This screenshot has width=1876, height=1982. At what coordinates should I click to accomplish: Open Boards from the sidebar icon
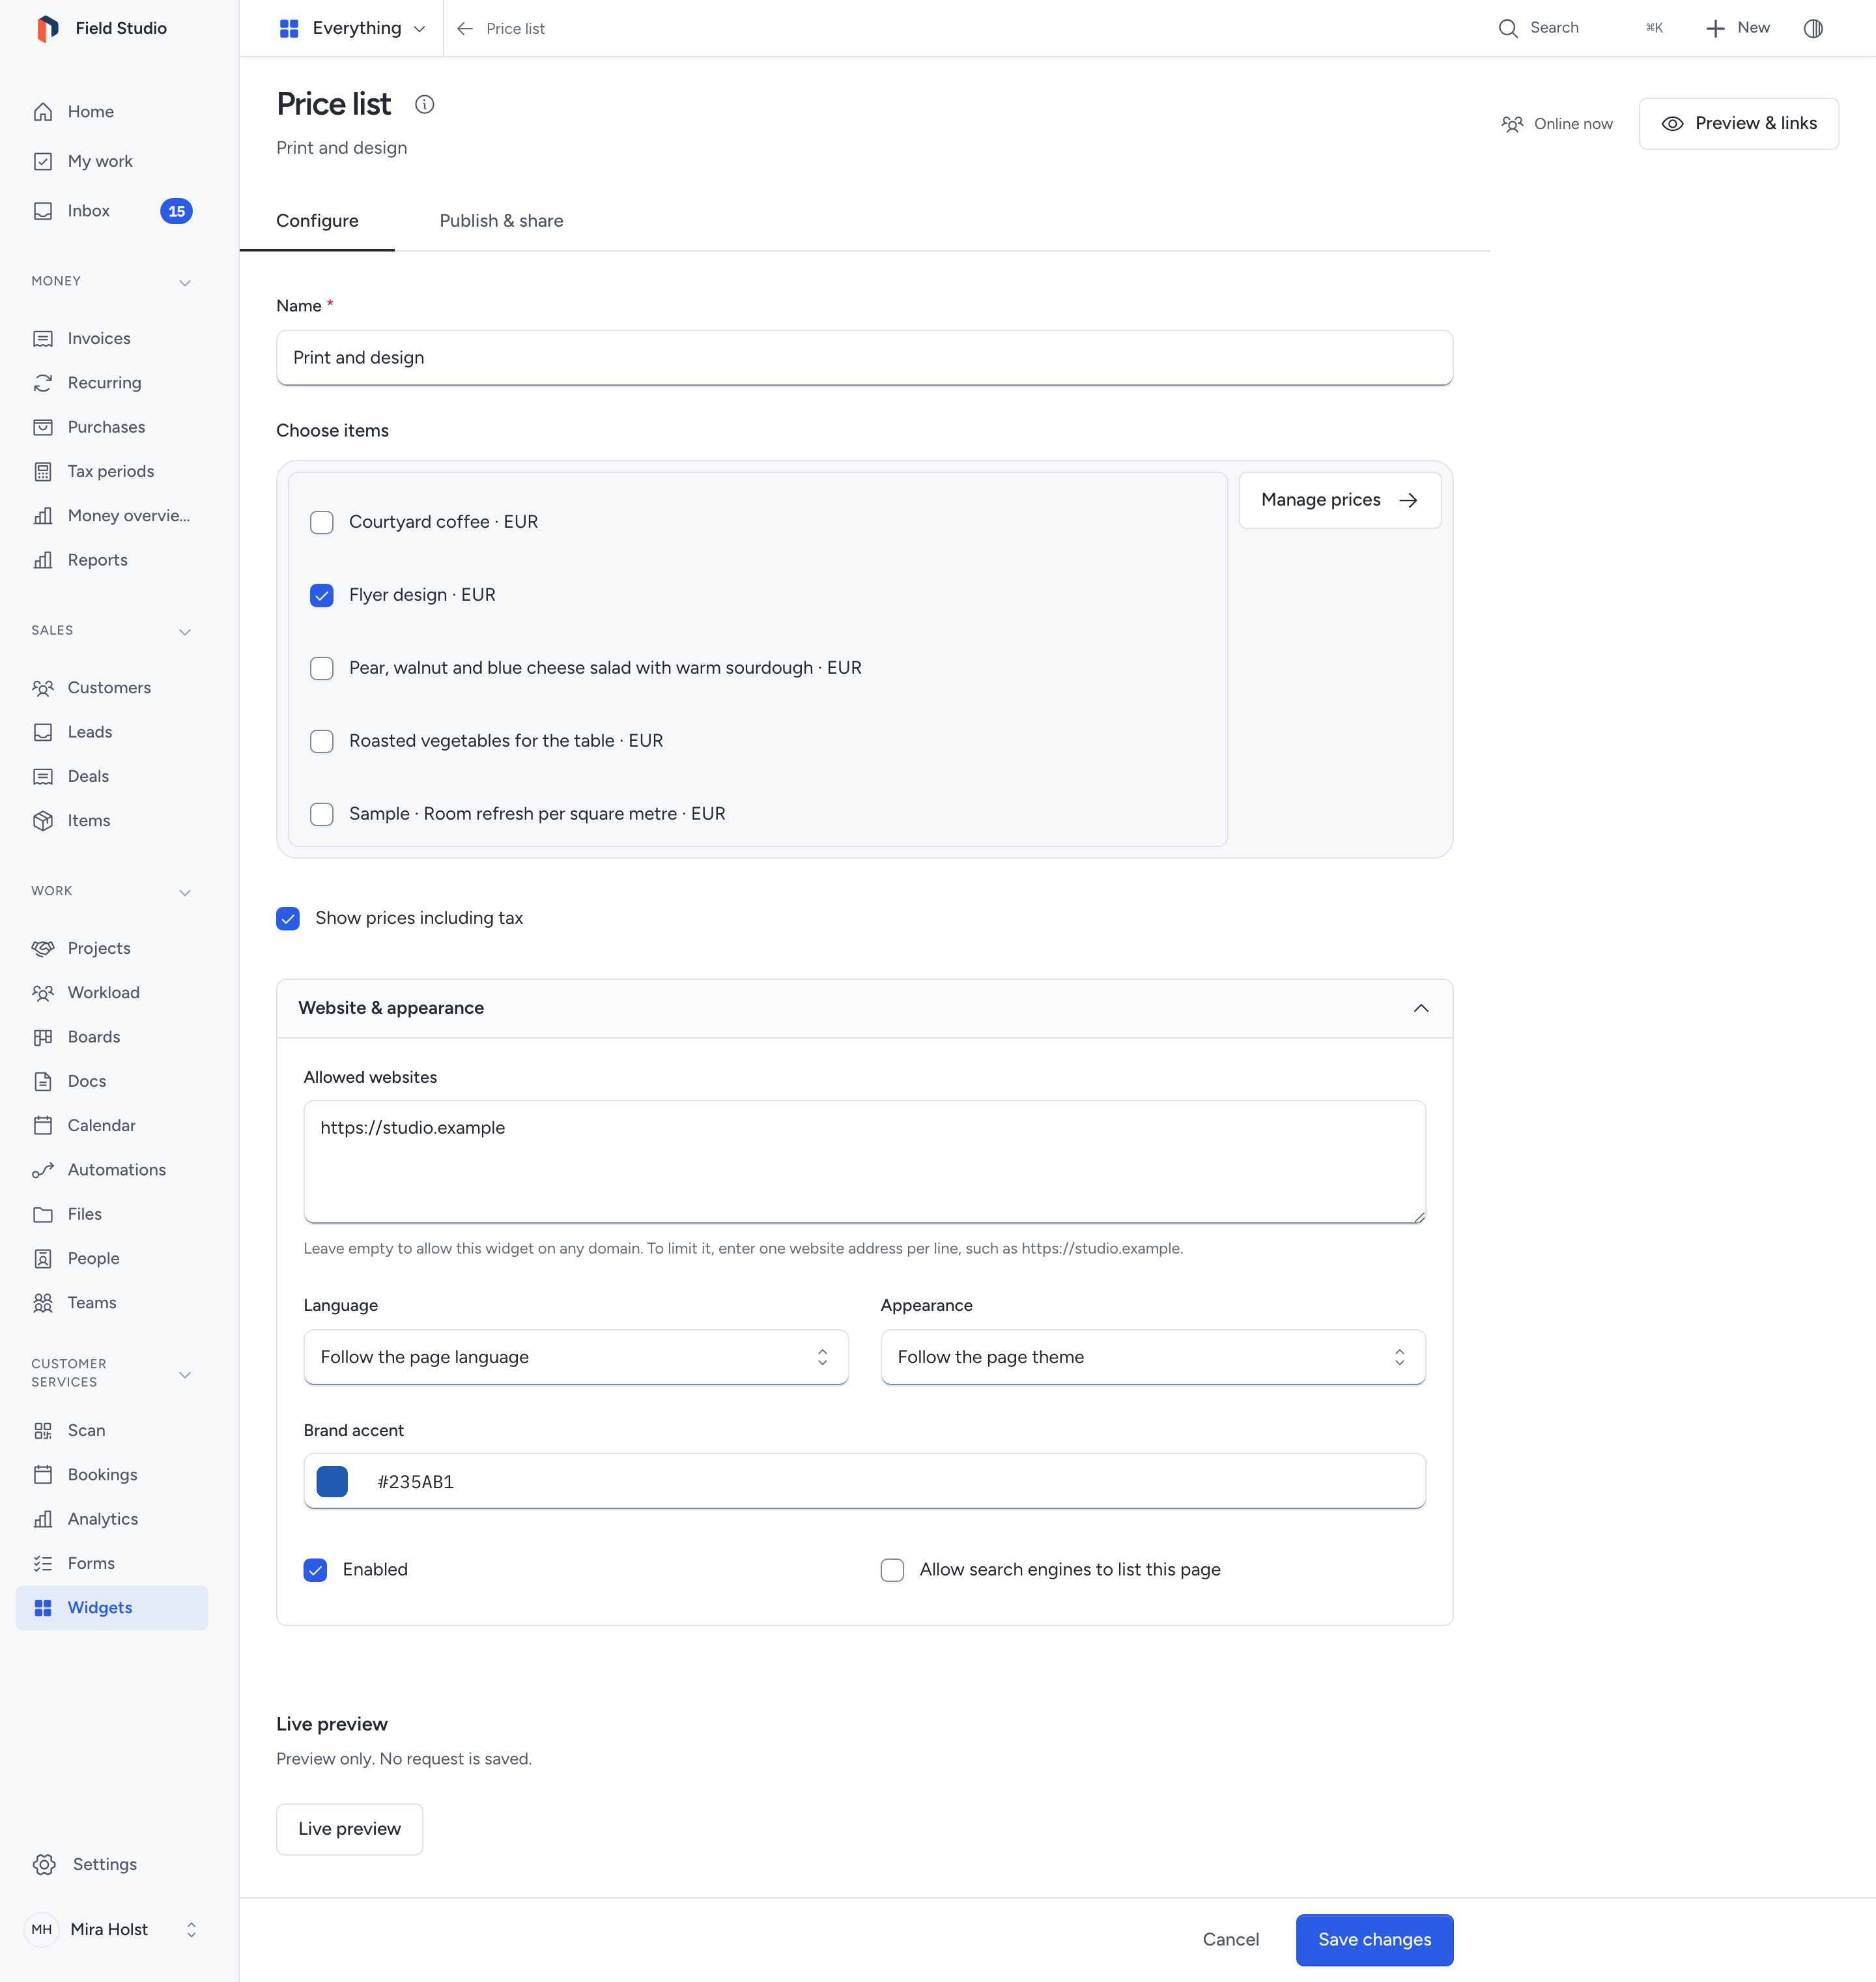(x=43, y=1037)
